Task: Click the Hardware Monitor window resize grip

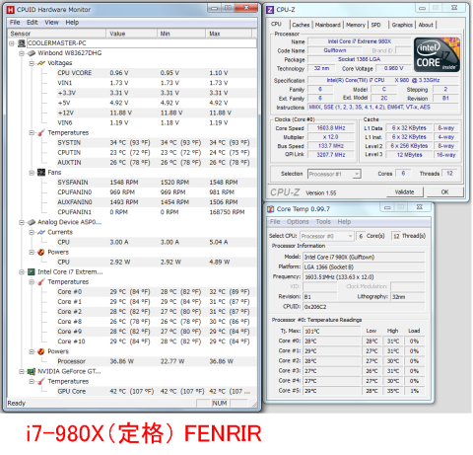Action: pos(254,405)
